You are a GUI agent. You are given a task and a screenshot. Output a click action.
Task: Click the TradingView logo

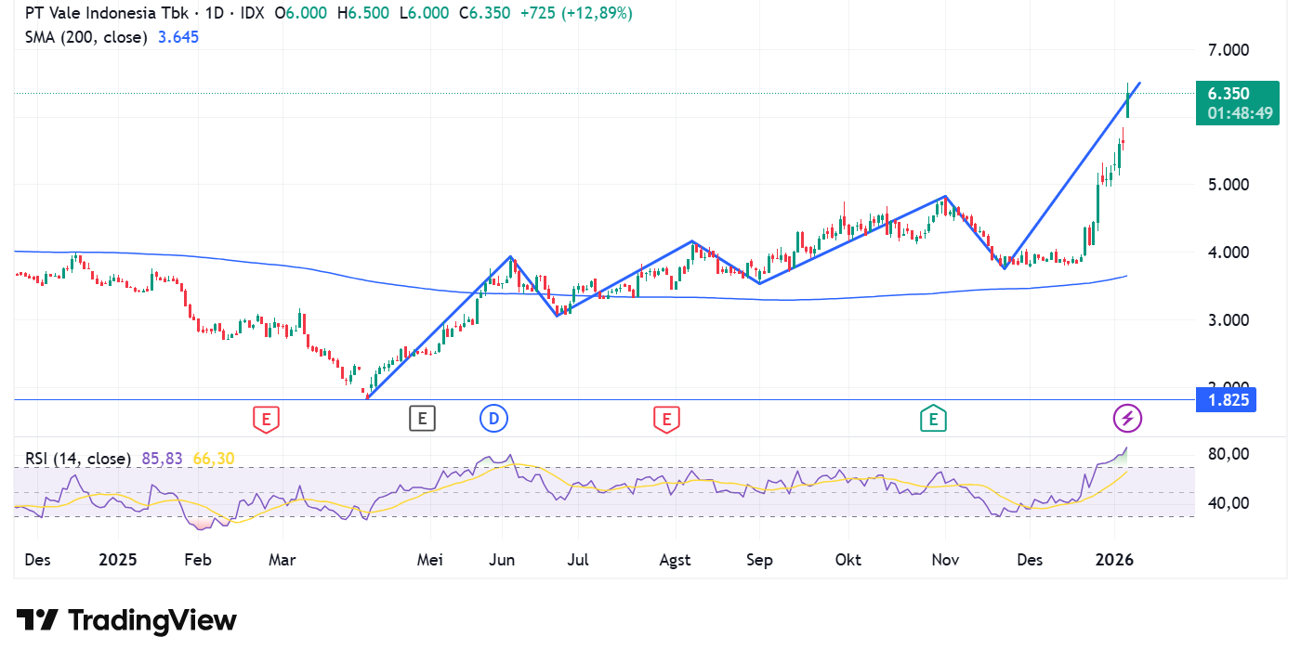pyautogui.click(x=37, y=620)
